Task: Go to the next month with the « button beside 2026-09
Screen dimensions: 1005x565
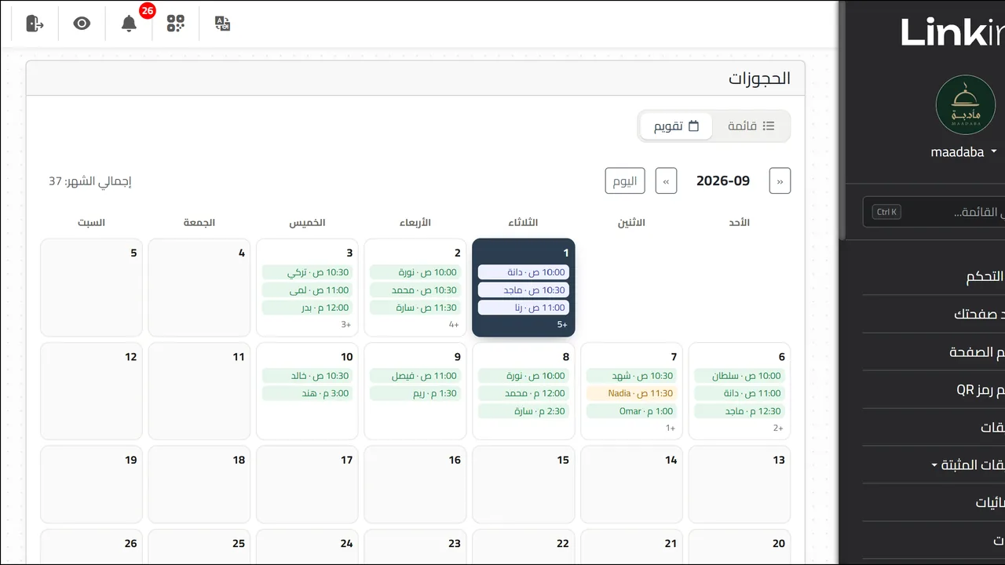Action: [x=780, y=180]
